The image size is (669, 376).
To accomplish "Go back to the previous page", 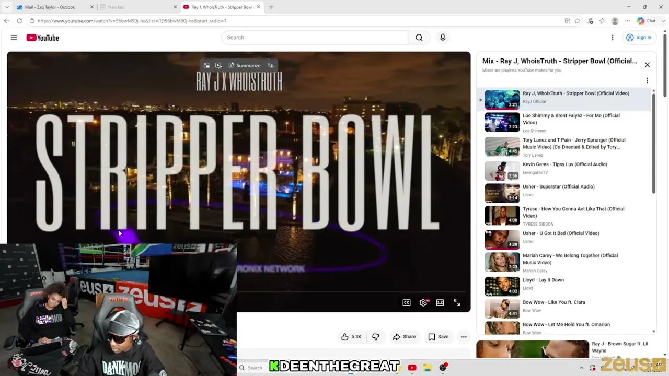I will [x=7, y=21].
